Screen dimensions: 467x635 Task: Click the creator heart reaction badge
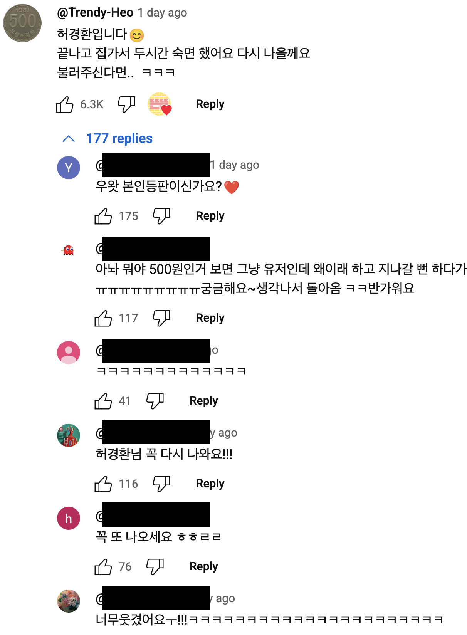[159, 104]
